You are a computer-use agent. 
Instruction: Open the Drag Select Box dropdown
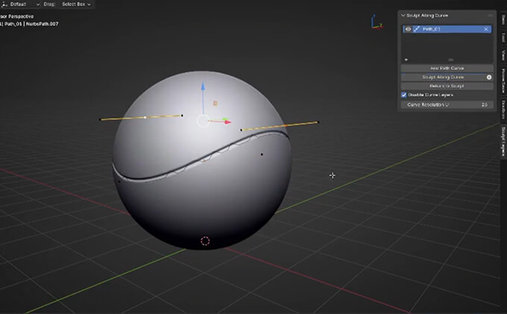click(x=77, y=4)
